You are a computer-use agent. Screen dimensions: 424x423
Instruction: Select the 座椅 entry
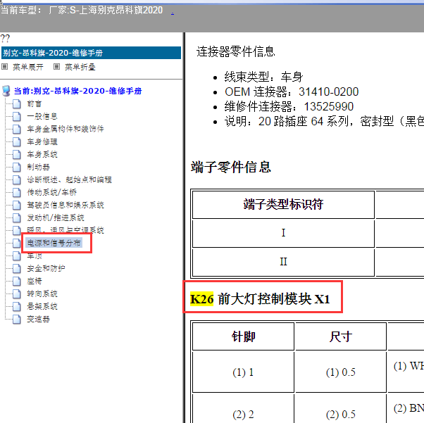click(x=35, y=282)
